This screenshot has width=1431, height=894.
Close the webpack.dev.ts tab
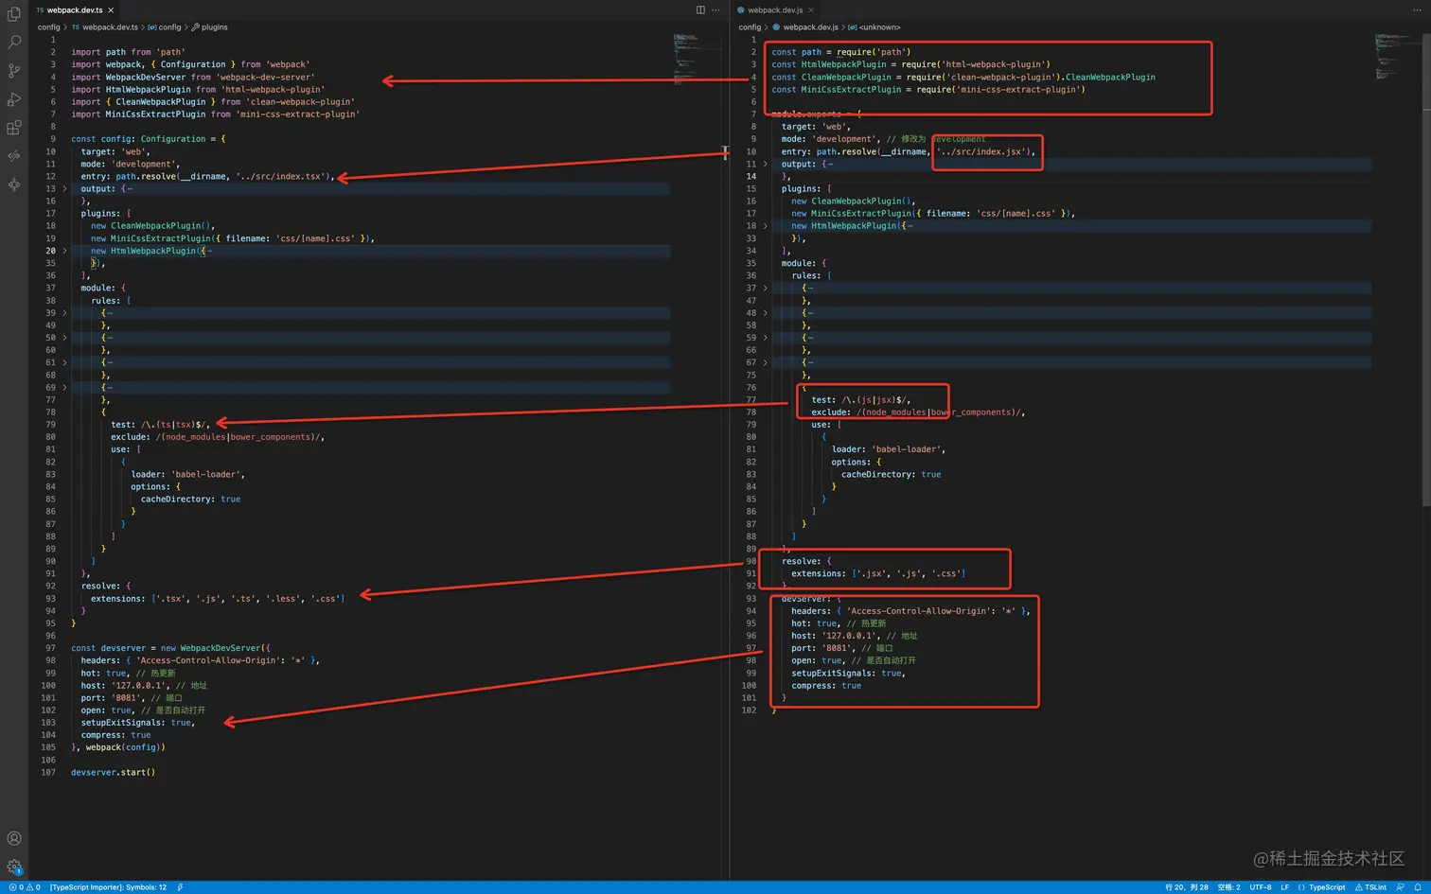pos(111,9)
